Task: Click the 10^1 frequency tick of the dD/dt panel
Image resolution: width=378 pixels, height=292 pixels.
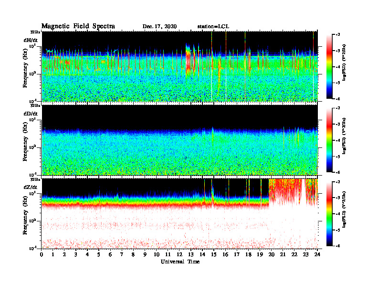Action: coord(32,120)
